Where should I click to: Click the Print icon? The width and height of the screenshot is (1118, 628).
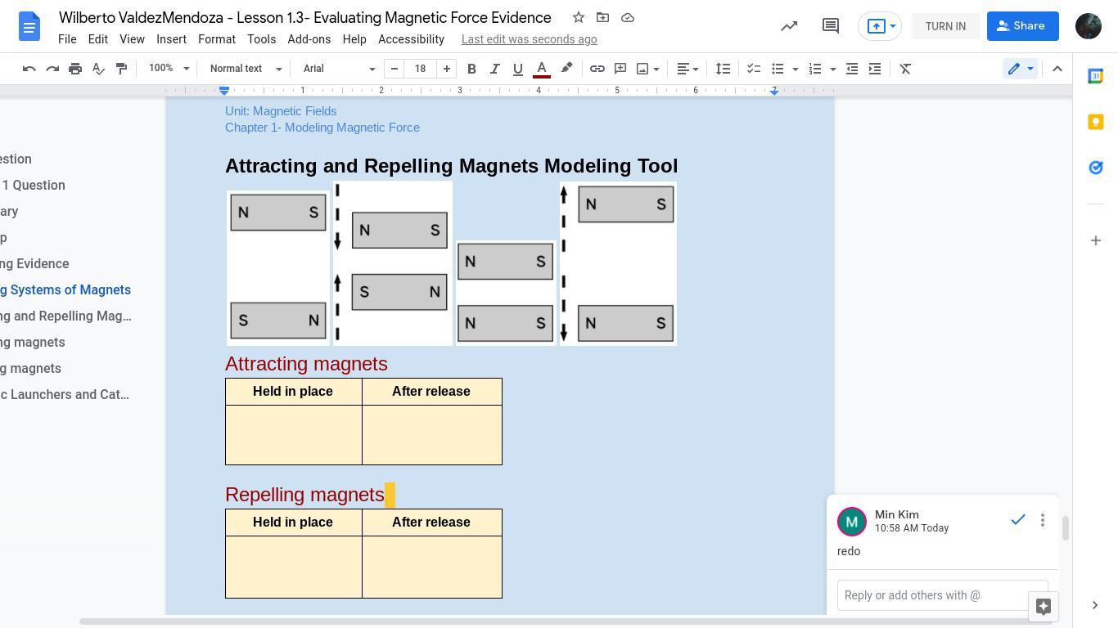pyautogui.click(x=75, y=69)
